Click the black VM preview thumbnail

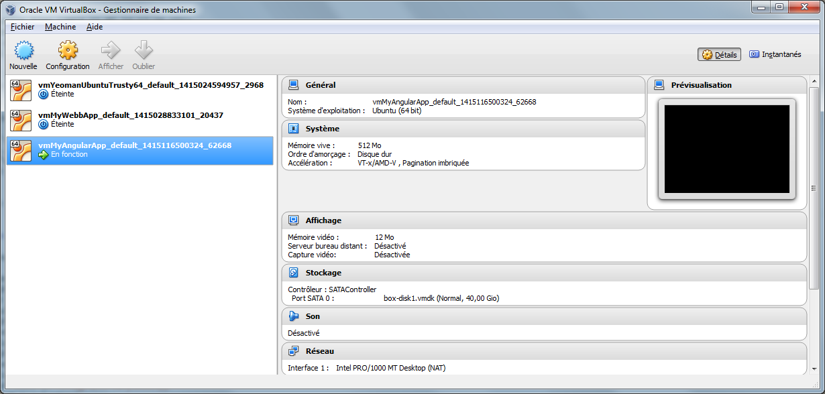pyautogui.click(x=726, y=149)
